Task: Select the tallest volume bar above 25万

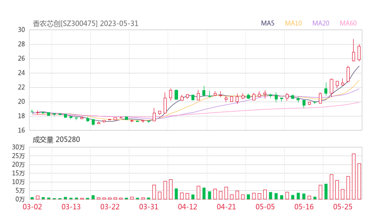Action: tap(354, 176)
